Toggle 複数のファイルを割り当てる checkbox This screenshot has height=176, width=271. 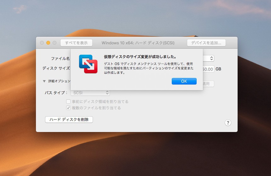(68, 108)
